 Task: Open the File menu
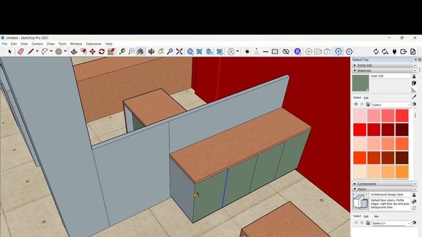(x=5, y=44)
